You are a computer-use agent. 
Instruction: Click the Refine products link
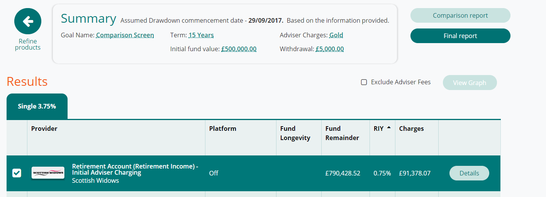coord(28,44)
